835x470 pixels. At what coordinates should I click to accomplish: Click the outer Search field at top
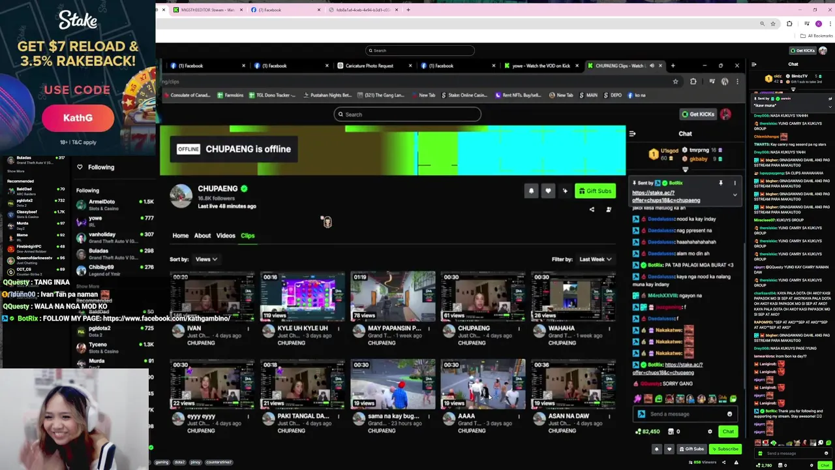pyautogui.click(x=420, y=50)
